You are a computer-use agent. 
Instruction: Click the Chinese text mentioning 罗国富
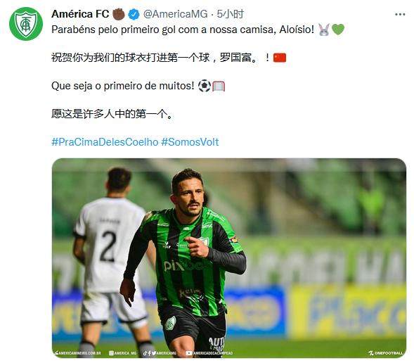click(x=162, y=58)
